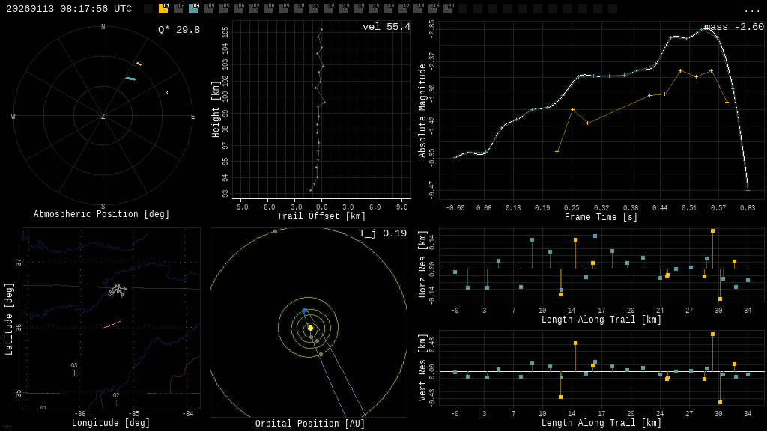Open the three-dots menu at top right

(x=751, y=10)
